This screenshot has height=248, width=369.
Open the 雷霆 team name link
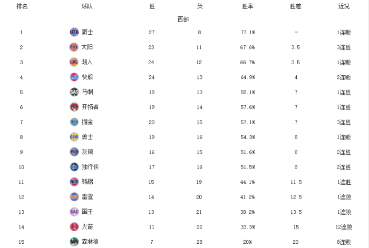87,197
